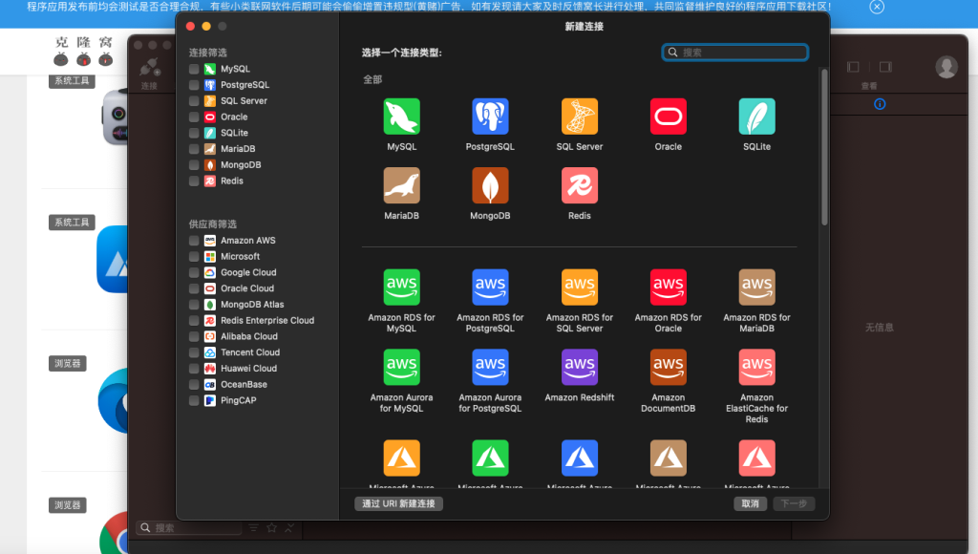Tick the Oracle connection filter checkbox
Image resolution: width=978 pixels, height=554 pixels.
pyautogui.click(x=194, y=117)
